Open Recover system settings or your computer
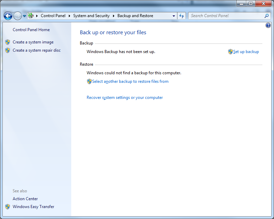Image resolution: width=274 pixels, height=219 pixels. click(x=125, y=98)
